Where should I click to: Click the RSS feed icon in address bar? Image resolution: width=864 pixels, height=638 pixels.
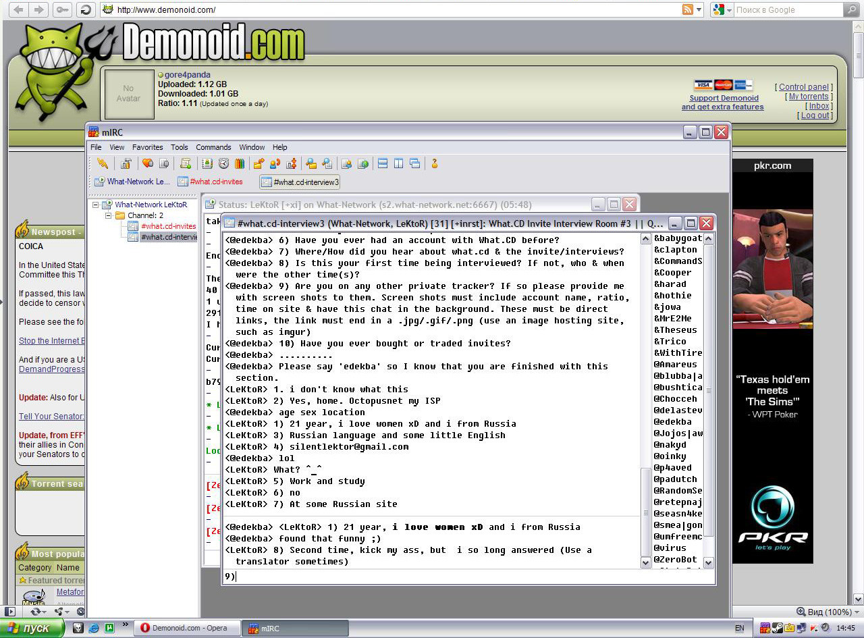coord(688,9)
